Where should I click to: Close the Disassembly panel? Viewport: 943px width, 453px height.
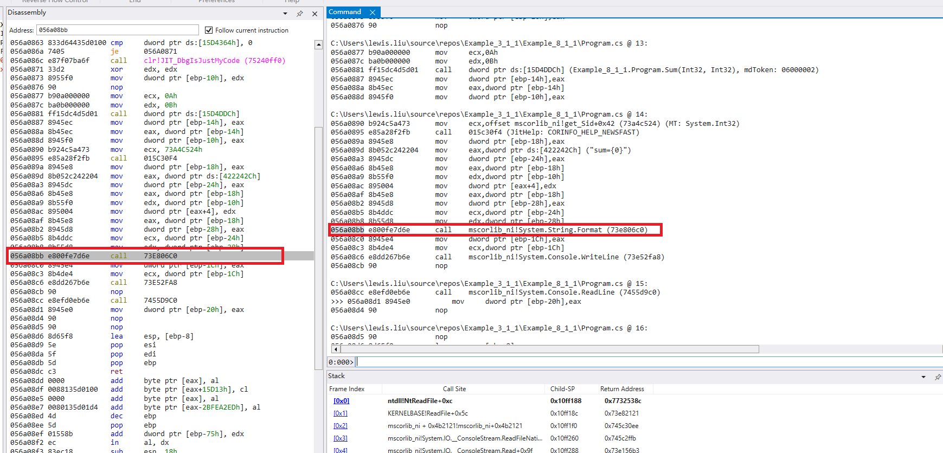(x=315, y=14)
